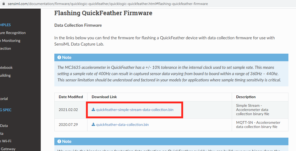
Task: Click download icon beside quickfeather-simple-stream-data-collection.bin
Action: [93, 109]
